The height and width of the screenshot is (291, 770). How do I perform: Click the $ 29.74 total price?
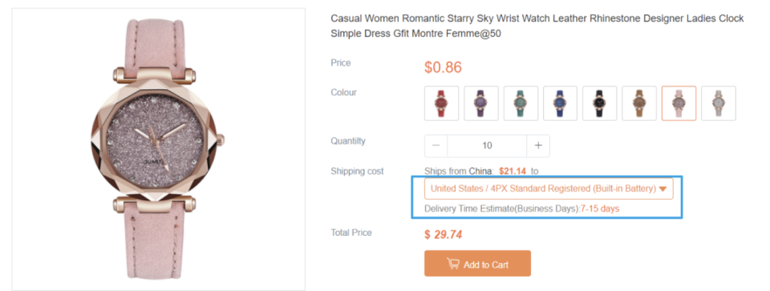(444, 235)
